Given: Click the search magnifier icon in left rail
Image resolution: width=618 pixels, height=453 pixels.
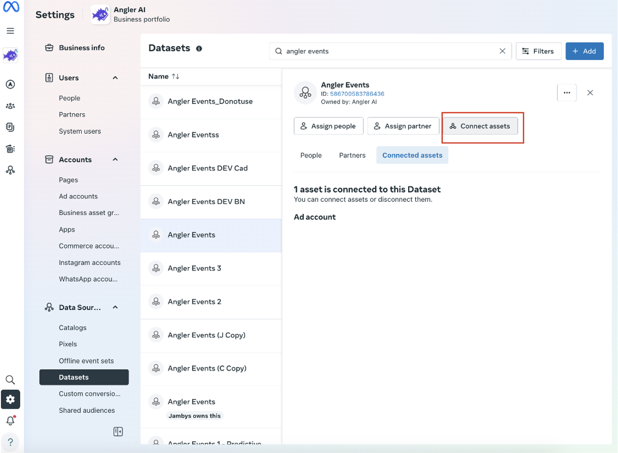Looking at the screenshot, I should coord(10,380).
